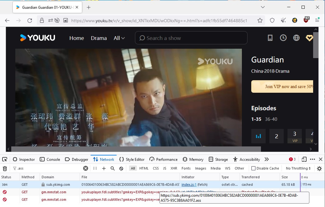
Task: Open network search magnifier icon
Action: click(x=112, y=168)
